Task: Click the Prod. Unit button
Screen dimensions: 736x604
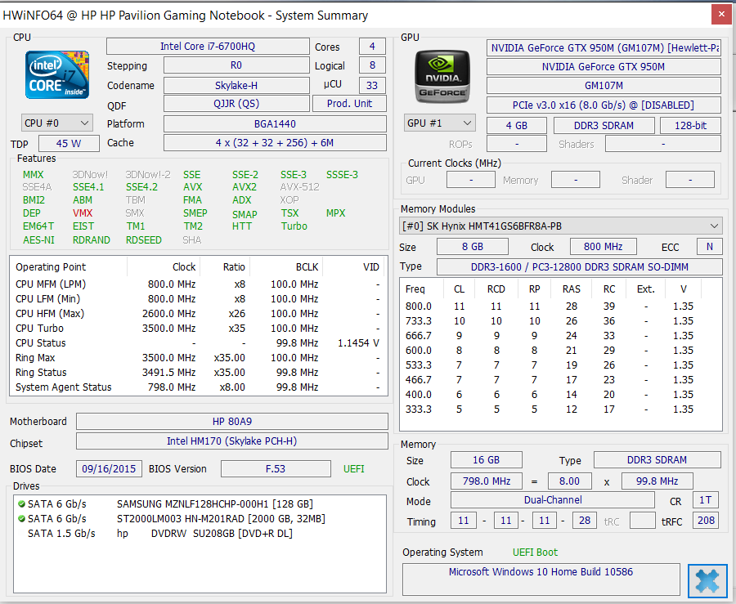Action: (x=349, y=104)
